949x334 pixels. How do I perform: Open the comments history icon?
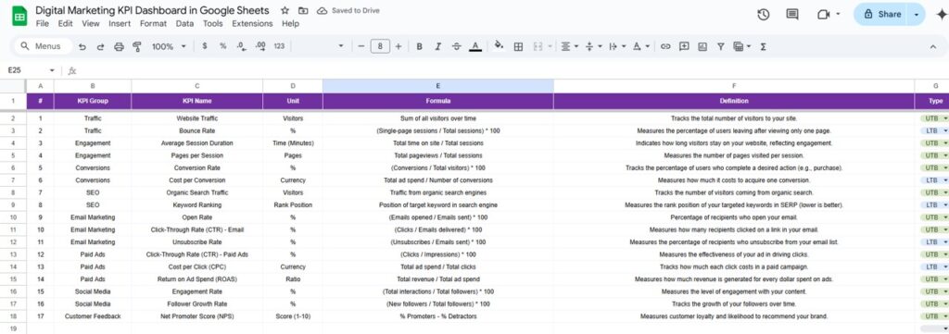point(792,15)
